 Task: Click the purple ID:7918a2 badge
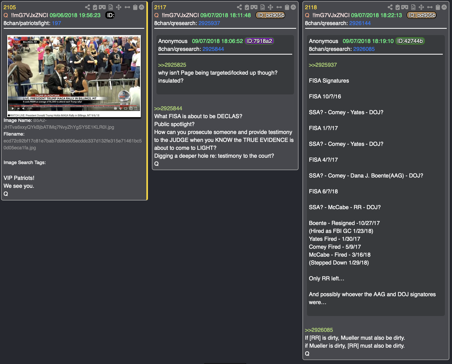(259, 41)
